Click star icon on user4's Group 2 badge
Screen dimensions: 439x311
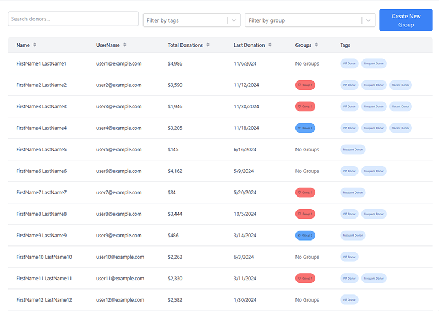coord(299,128)
